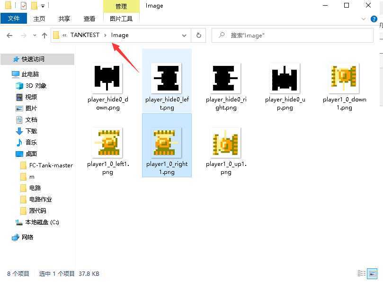This screenshot has width=383, height=282.
Task: Select player1_0_up1.png yellow tank image
Action: point(226,143)
